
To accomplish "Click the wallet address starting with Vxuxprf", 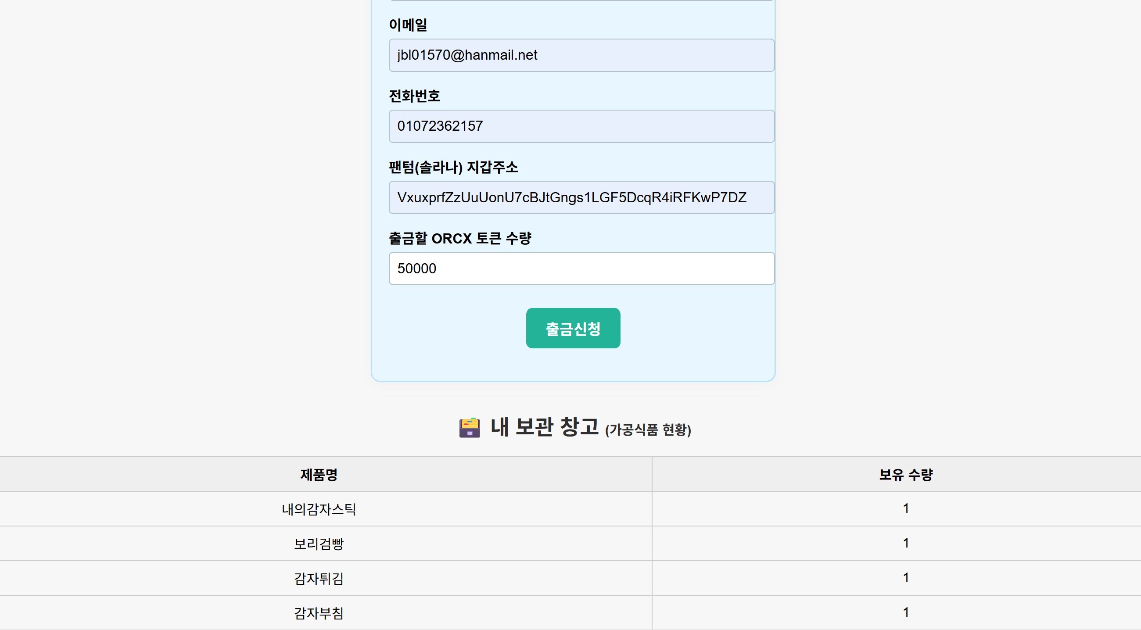I will tap(571, 197).
